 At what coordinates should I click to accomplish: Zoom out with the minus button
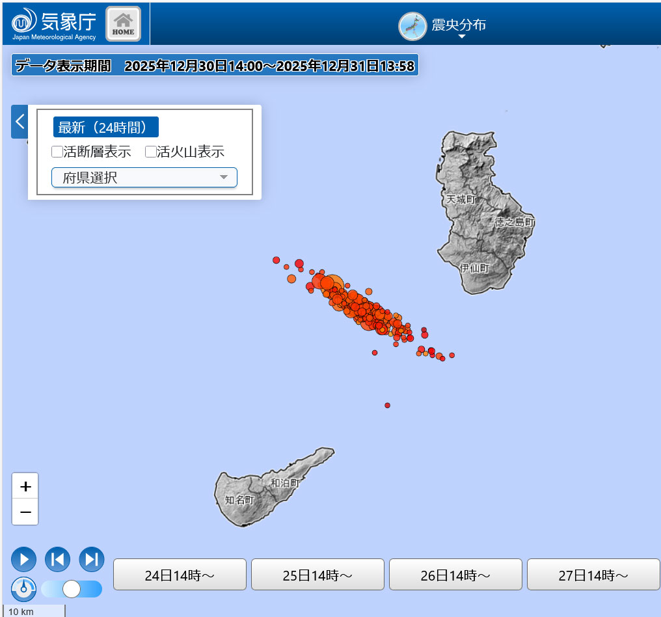tap(25, 512)
